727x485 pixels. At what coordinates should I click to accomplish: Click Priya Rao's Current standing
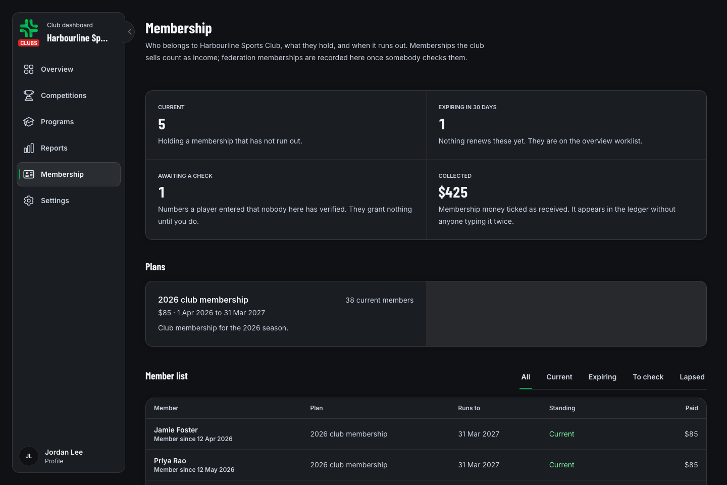(x=561, y=465)
